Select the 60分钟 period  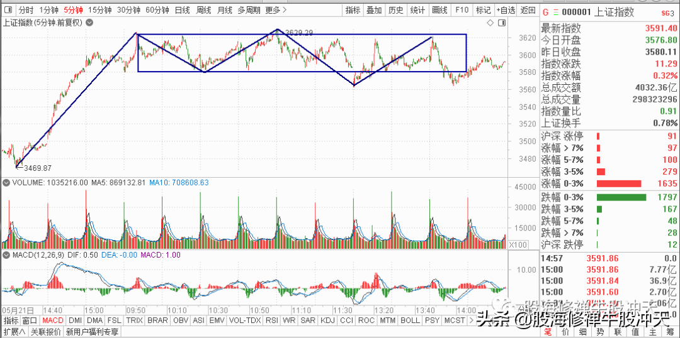point(157,10)
